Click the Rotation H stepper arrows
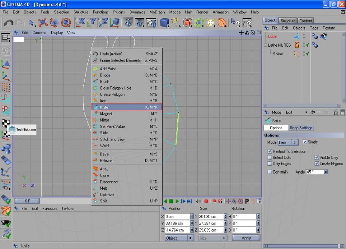This screenshot has height=249, width=346. tap(258, 217)
